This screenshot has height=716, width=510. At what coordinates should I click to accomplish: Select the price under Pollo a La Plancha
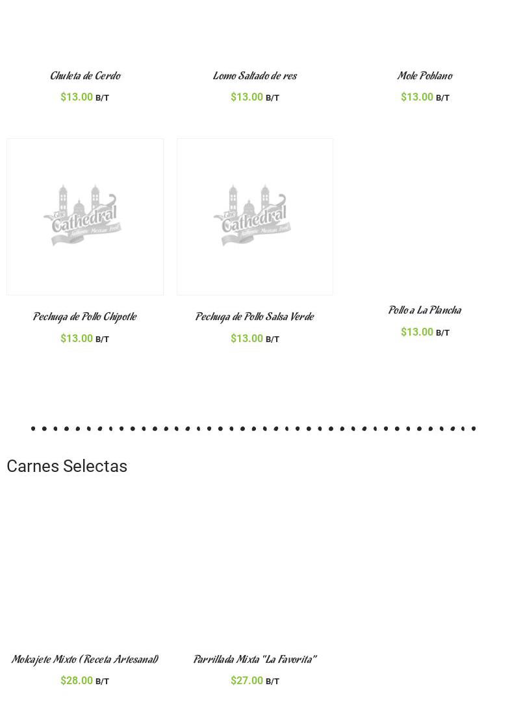tap(417, 332)
